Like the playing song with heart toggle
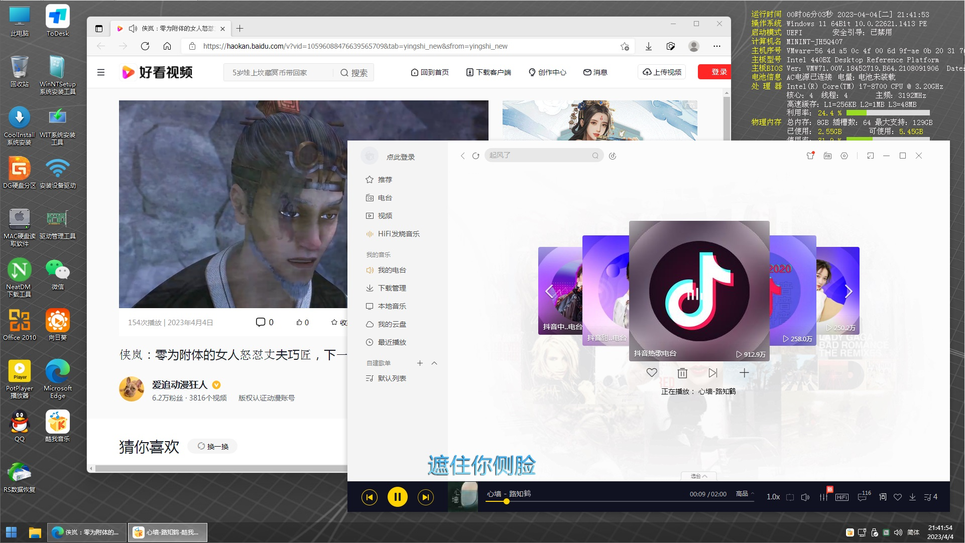 898,497
